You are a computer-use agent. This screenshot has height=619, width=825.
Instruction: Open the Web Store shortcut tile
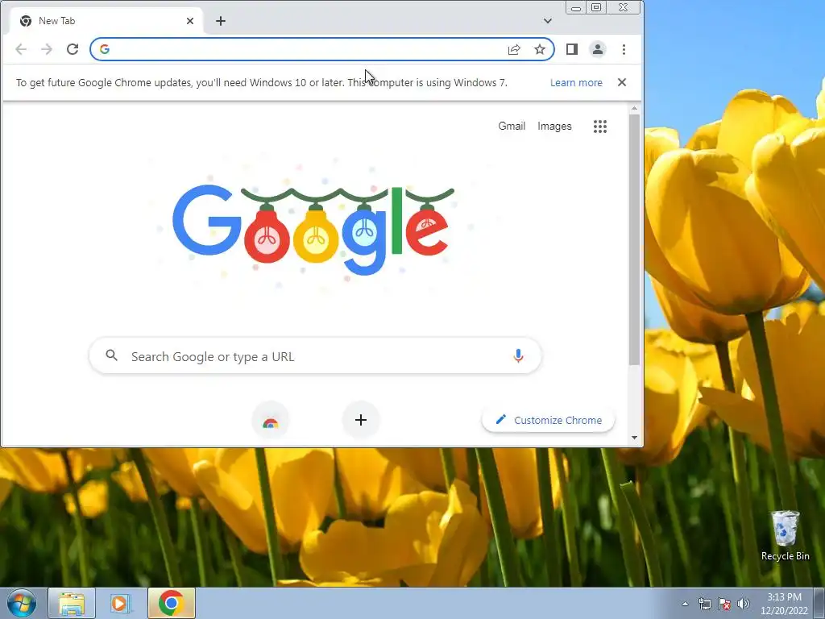[x=271, y=420]
